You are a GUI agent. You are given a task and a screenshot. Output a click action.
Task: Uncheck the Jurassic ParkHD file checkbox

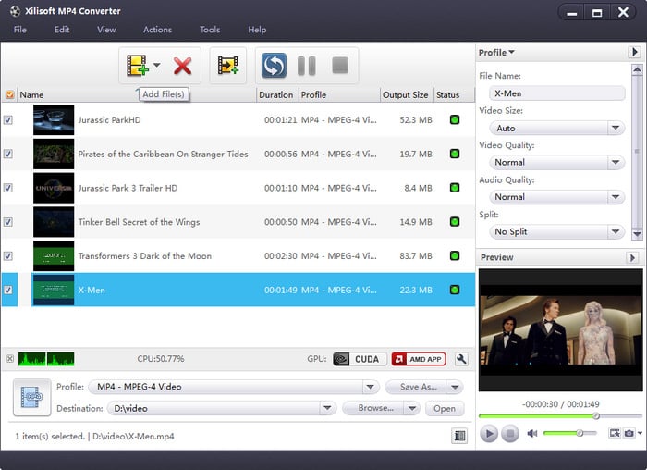point(8,120)
